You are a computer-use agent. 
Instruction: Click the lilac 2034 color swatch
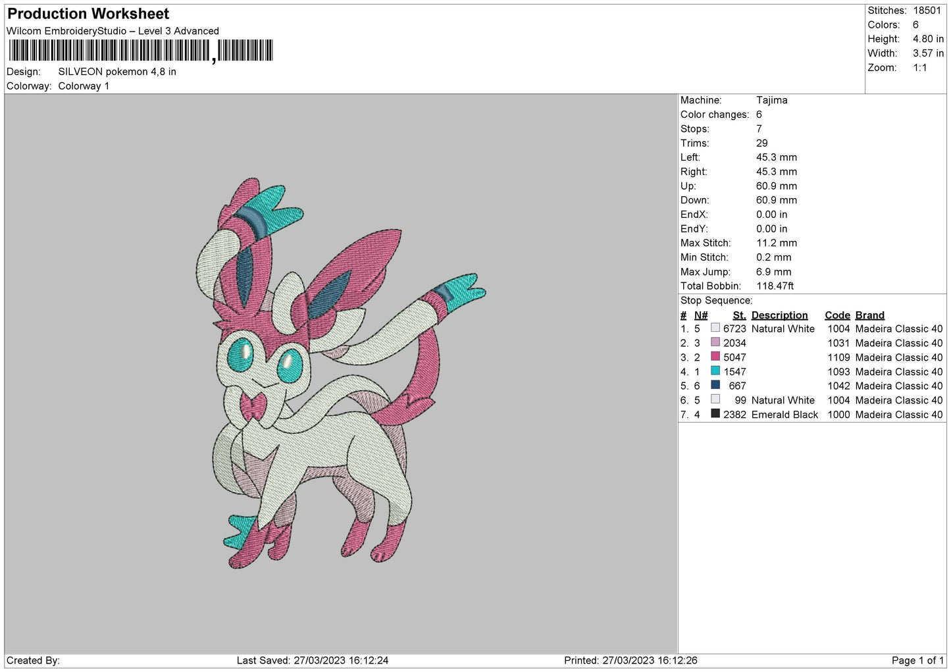[x=715, y=342]
